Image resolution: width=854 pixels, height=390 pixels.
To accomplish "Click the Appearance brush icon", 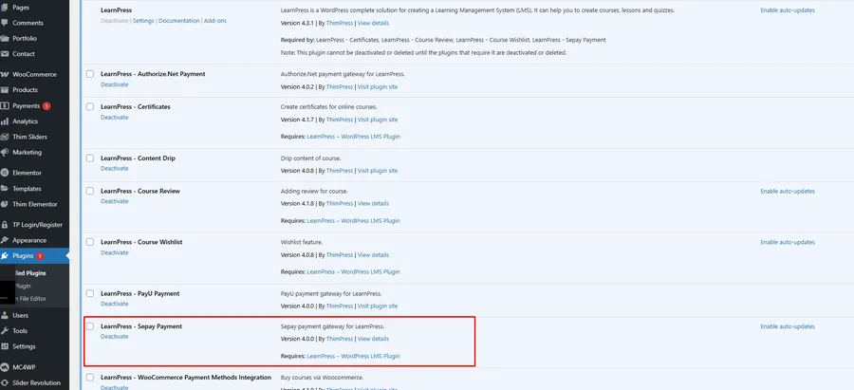I will (x=6, y=240).
